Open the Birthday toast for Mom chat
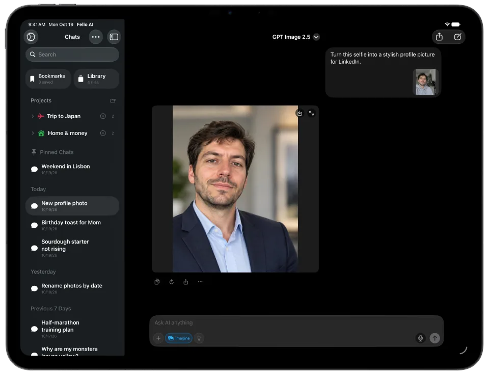489x375 pixels. (x=72, y=225)
